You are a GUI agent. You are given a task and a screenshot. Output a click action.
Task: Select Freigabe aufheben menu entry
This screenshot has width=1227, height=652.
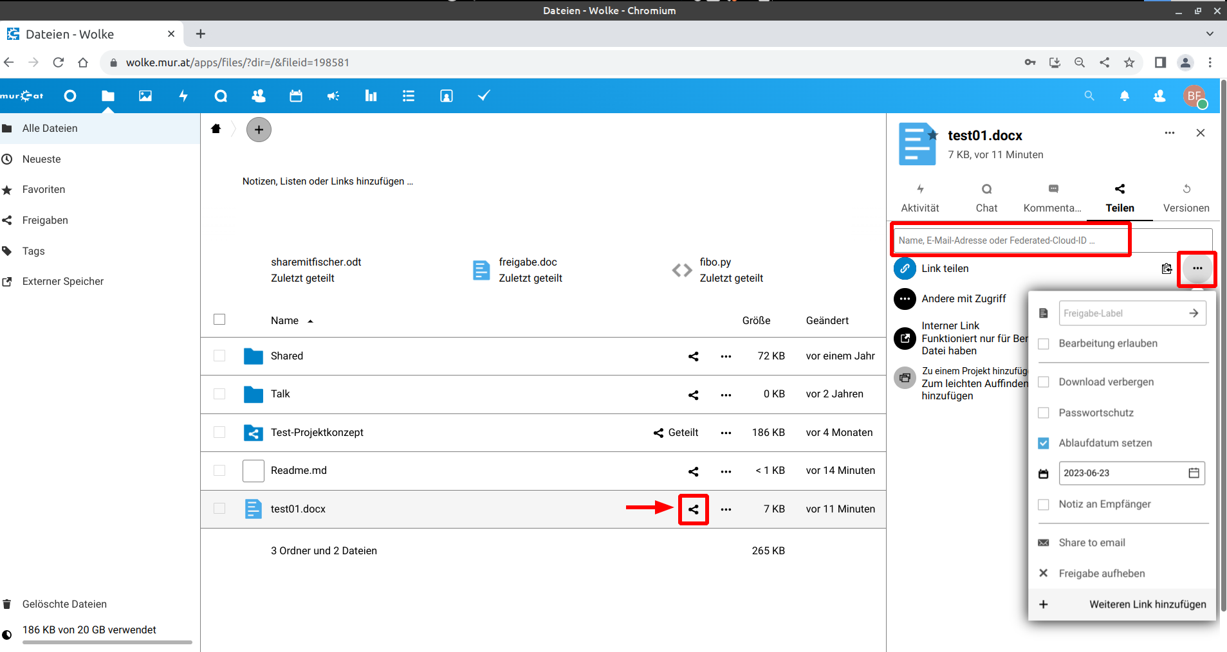(1102, 574)
